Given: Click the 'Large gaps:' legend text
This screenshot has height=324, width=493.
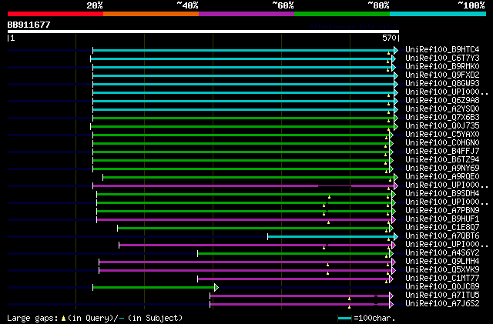Looking at the screenshot, I should (x=33, y=319).
